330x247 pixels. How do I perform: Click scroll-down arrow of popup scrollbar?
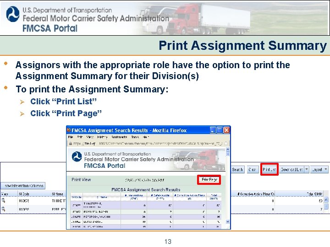coord(227,221)
